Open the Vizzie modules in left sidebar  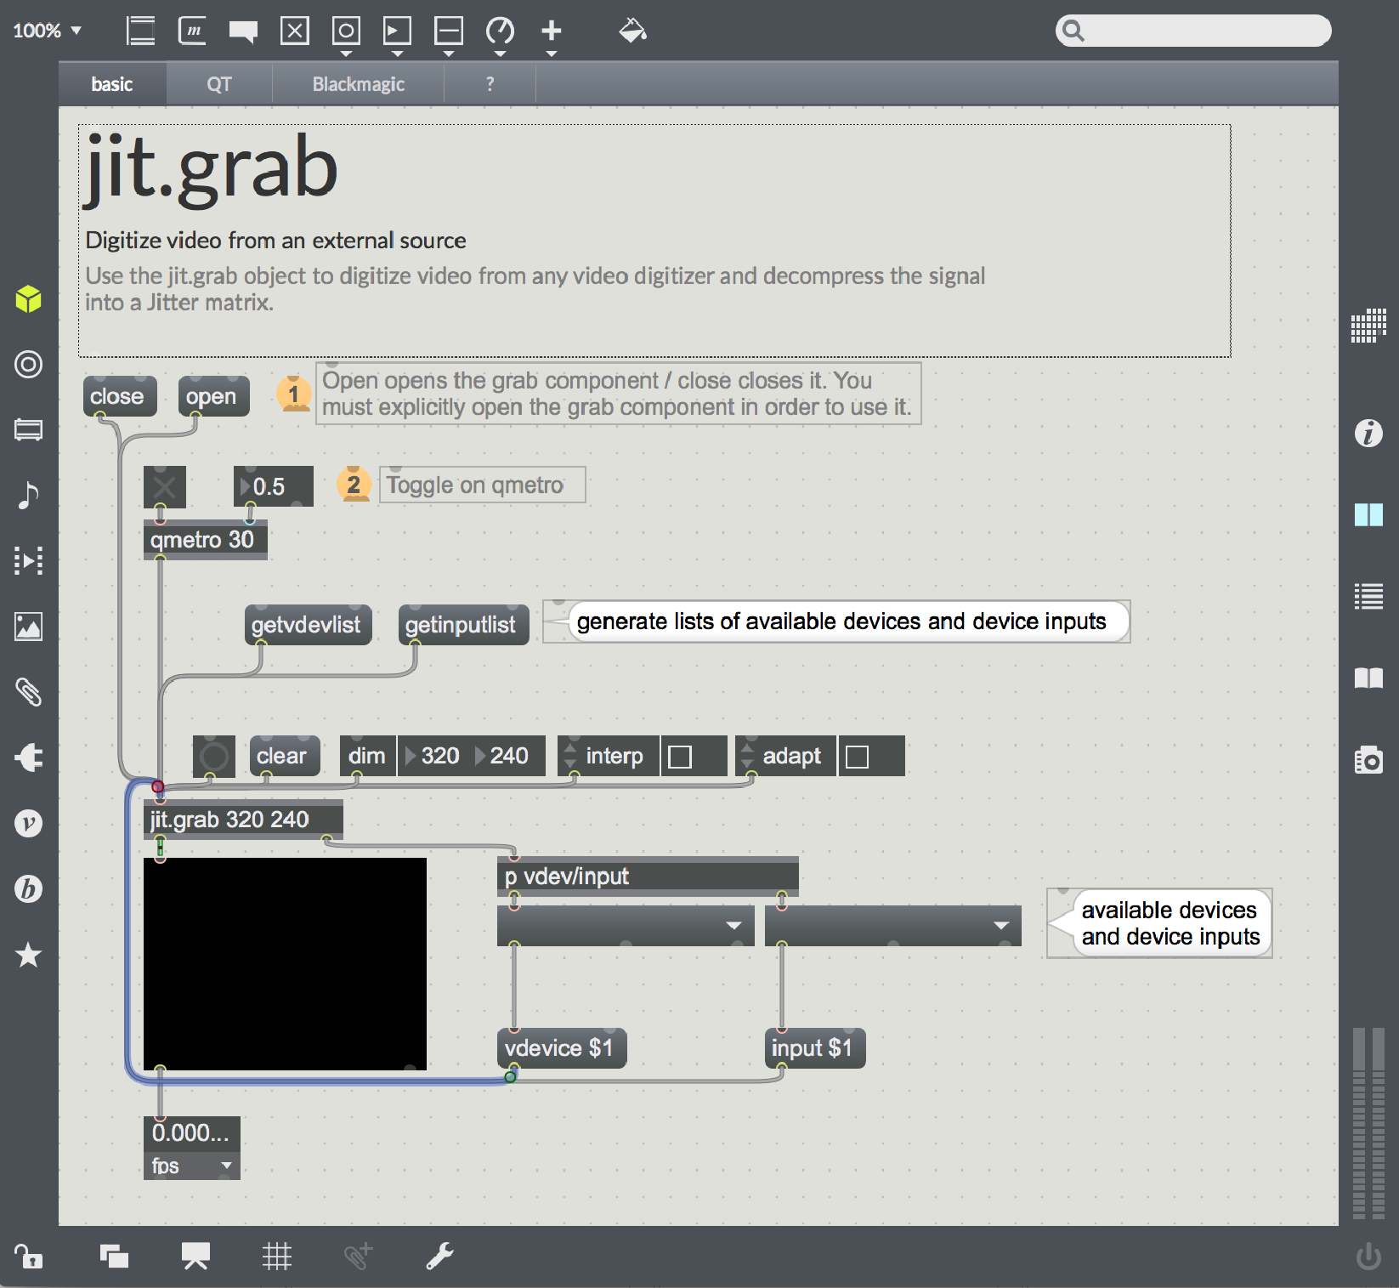pyautogui.click(x=28, y=823)
